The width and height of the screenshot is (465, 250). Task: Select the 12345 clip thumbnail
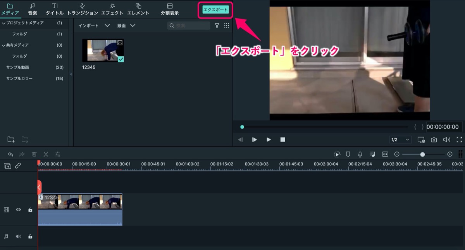click(103, 50)
